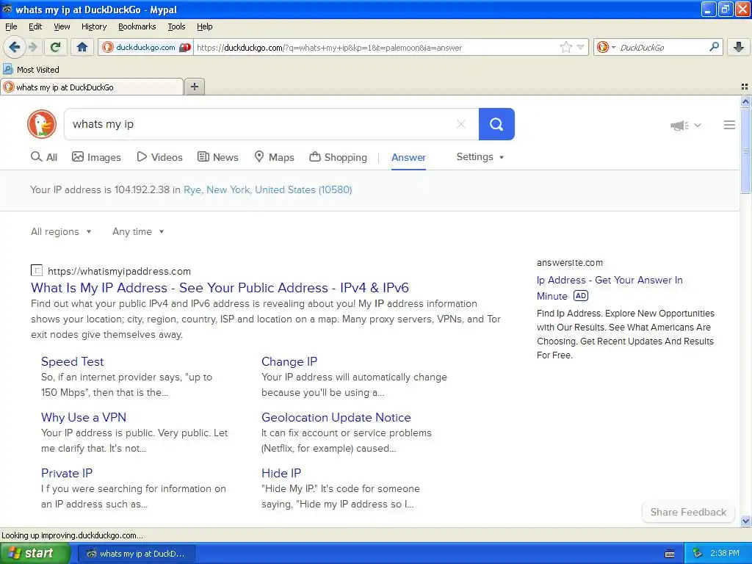Screen dimensions: 752x564
Task: Open the Tools menu
Action: pyautogui.click(x=176, y=26)
